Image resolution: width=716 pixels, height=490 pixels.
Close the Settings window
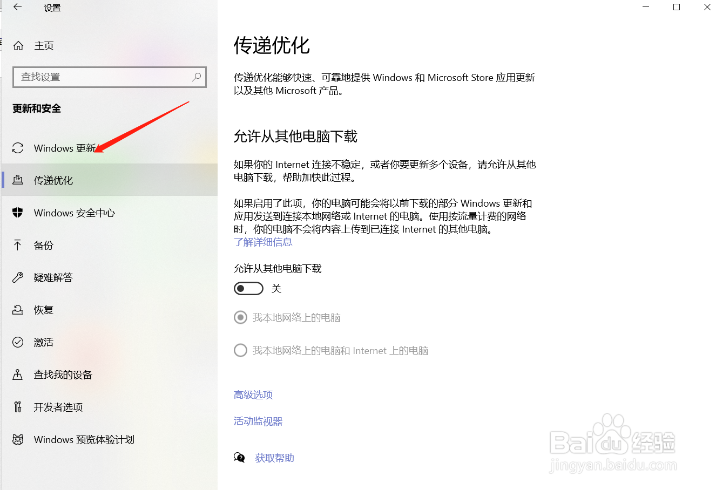pyautogui.click(x=707, y=7)
